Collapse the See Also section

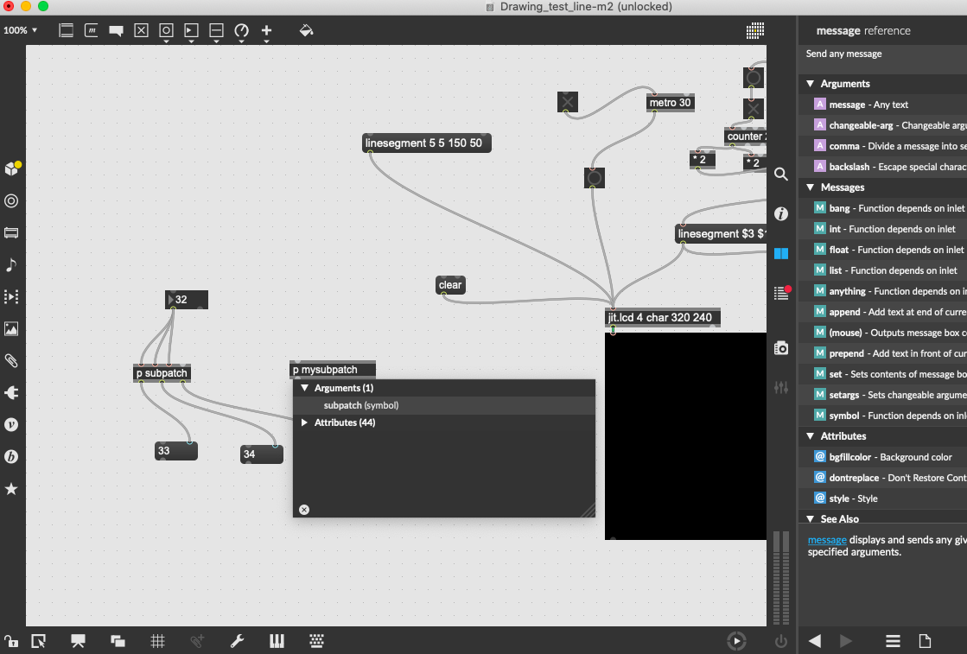(x=811, y=519)
